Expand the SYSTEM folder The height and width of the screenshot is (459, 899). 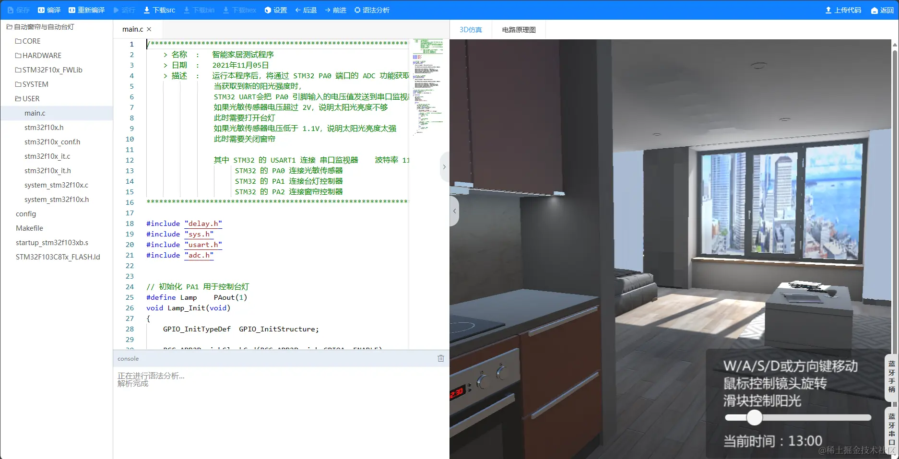click(32, 84)
